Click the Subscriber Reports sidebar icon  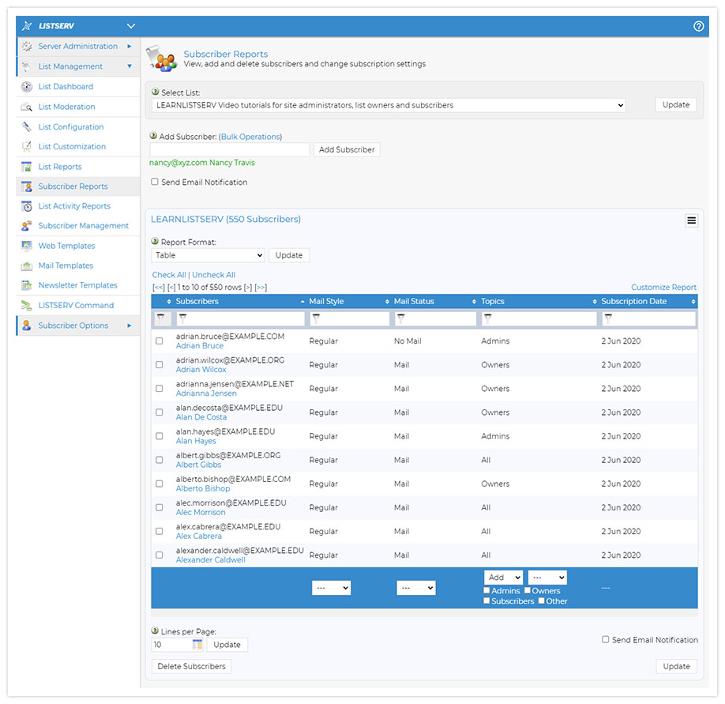[x=27, y=186]
